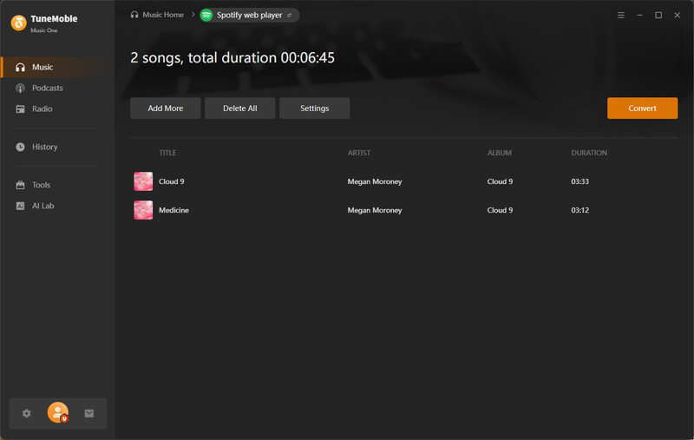
Task: Click the Radio icon in sidebar
Action: click(x=20, y=108)
